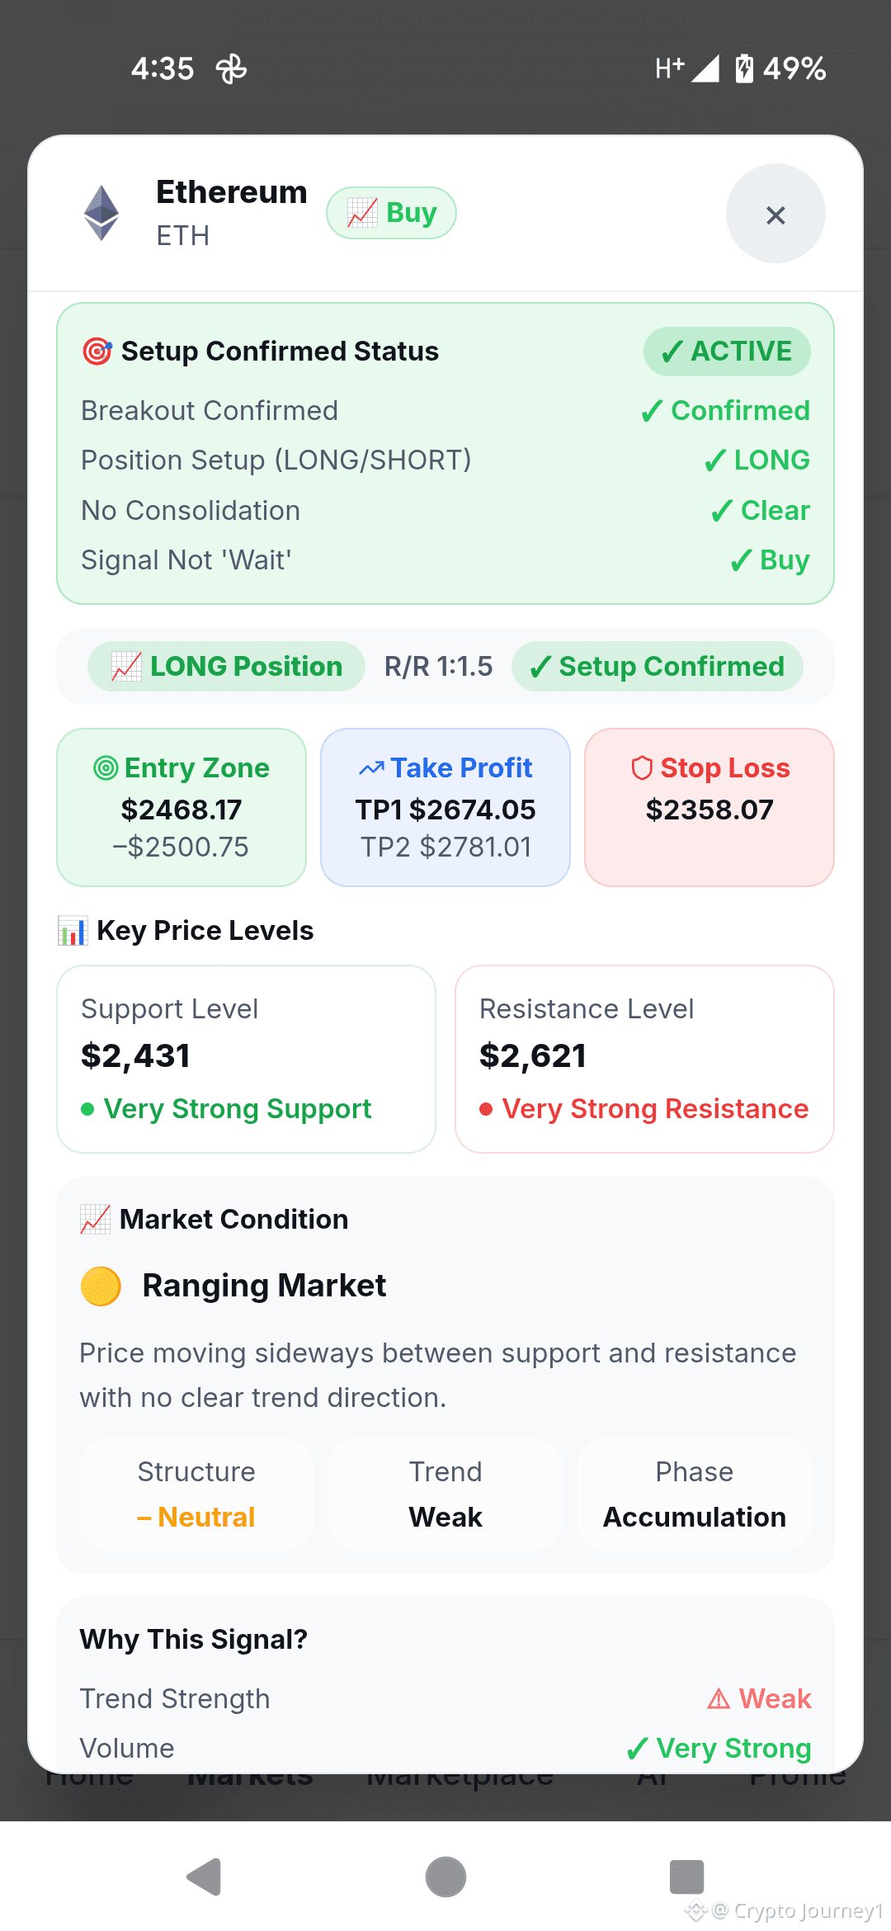Tap the yellow Ranging Market indicator dot

[x=101, y=1287]
